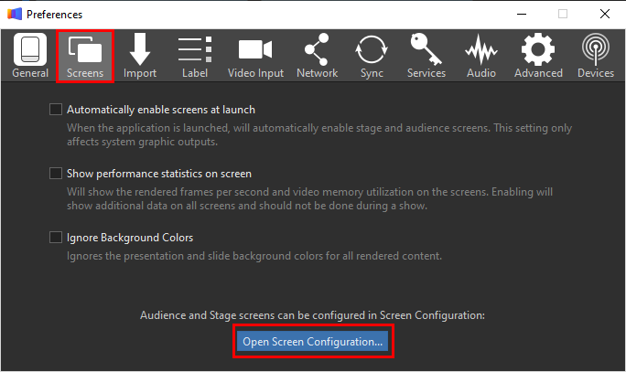This screenshot has height=372, width=626.
Task: Click the app logo in title bar
Action: [13, 14]
